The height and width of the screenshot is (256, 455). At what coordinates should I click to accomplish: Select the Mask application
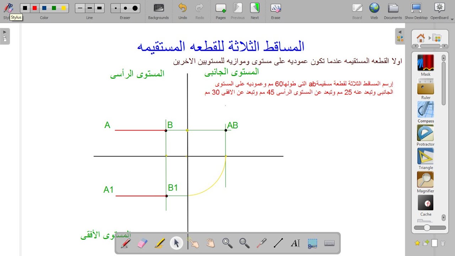tap(425, 63)
